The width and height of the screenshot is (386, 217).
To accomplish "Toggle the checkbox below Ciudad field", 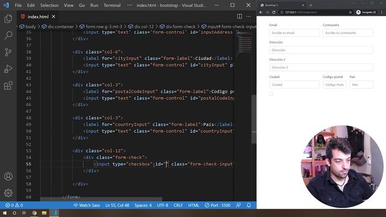I will 271,94.
